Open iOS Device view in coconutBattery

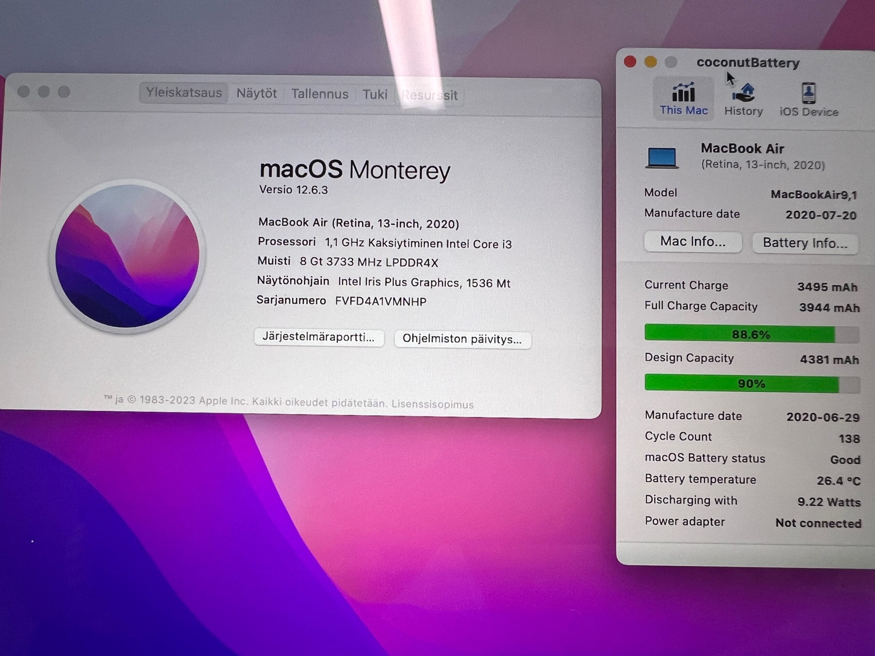pos(809,100)
